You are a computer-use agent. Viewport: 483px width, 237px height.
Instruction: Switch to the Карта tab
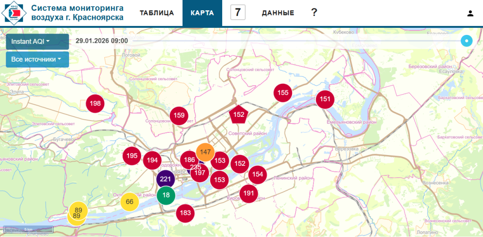point(202,13)
